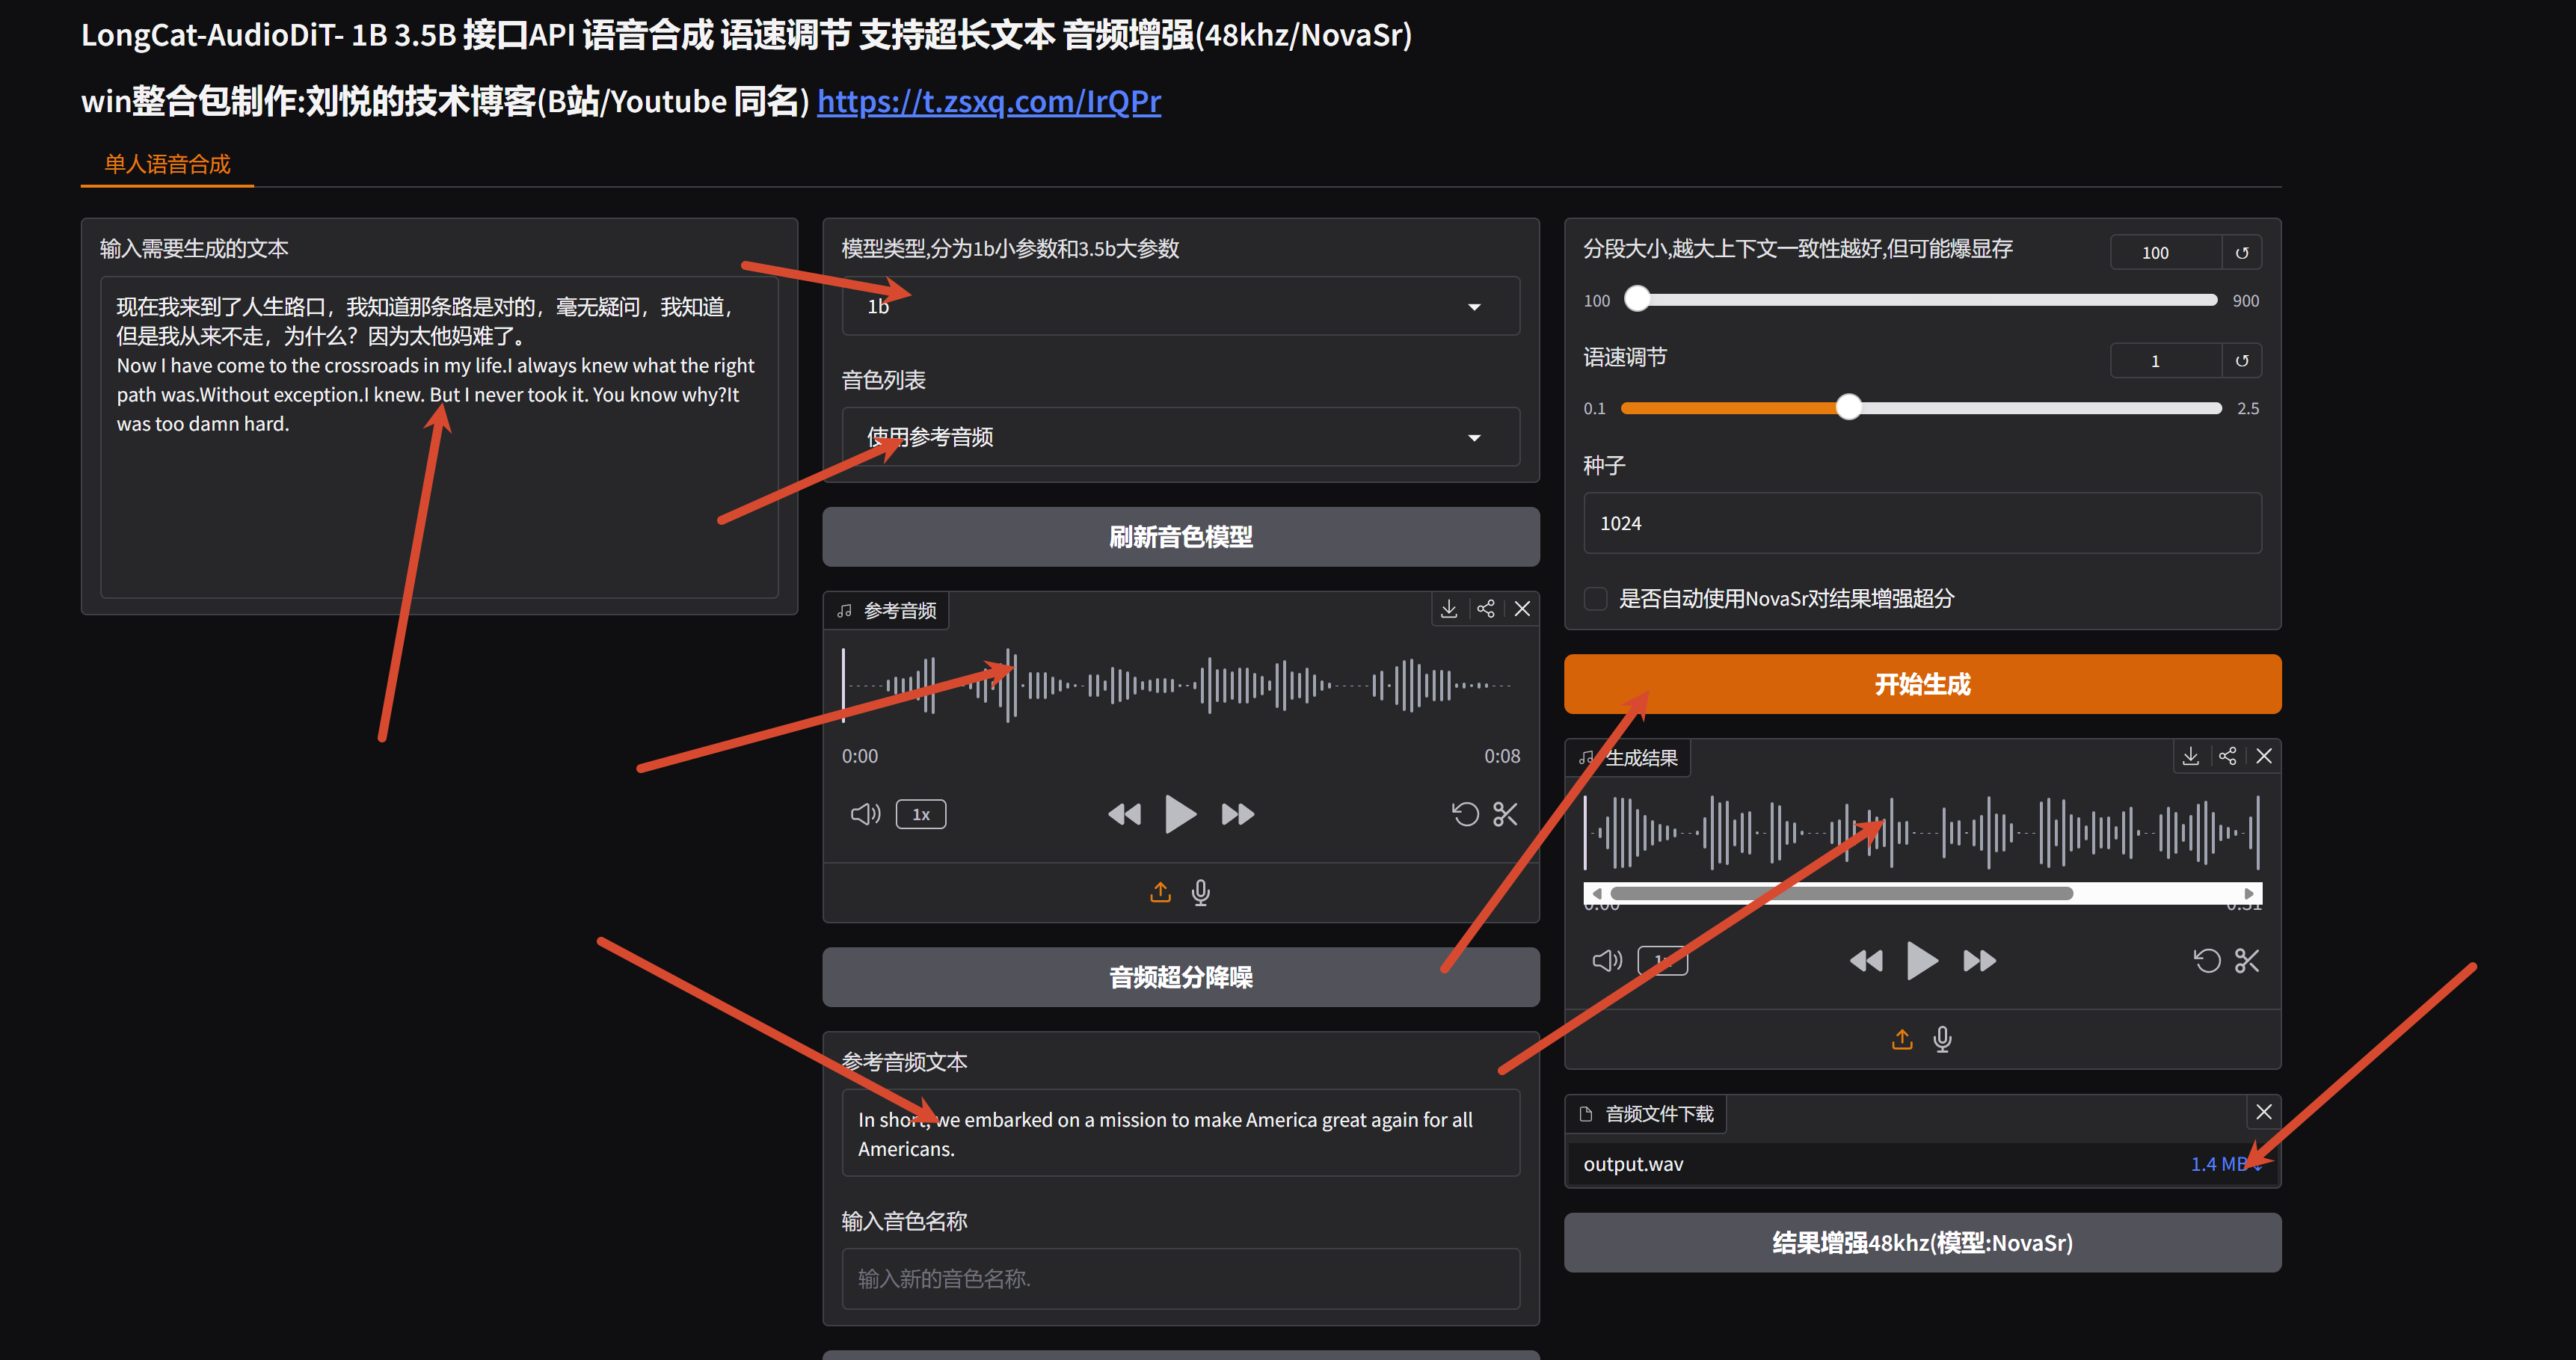The height and width of the screenshot is (1360, 2576).
Task: Adjust the speech speed slider handle
Action: click(1848, 407)
